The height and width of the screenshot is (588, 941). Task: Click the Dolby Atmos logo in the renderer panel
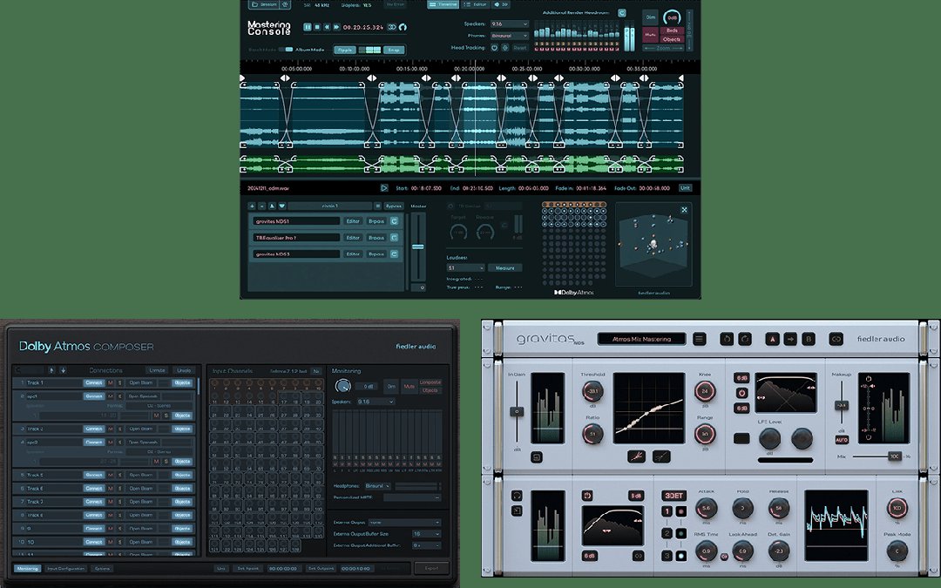(575, 292)
